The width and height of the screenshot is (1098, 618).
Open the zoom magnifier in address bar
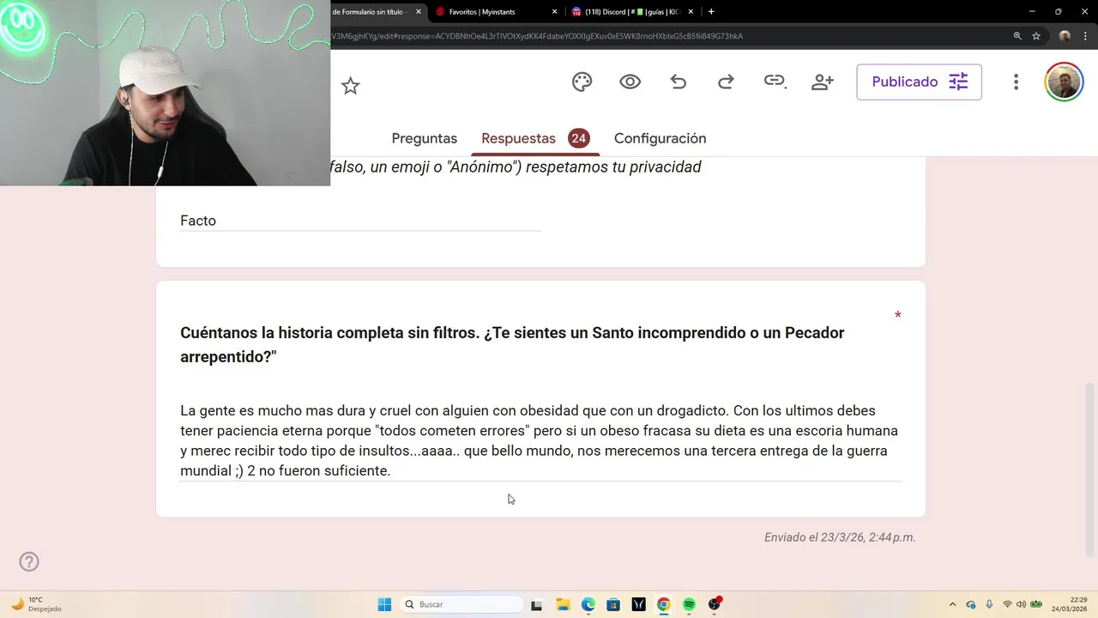point(1017,36)
